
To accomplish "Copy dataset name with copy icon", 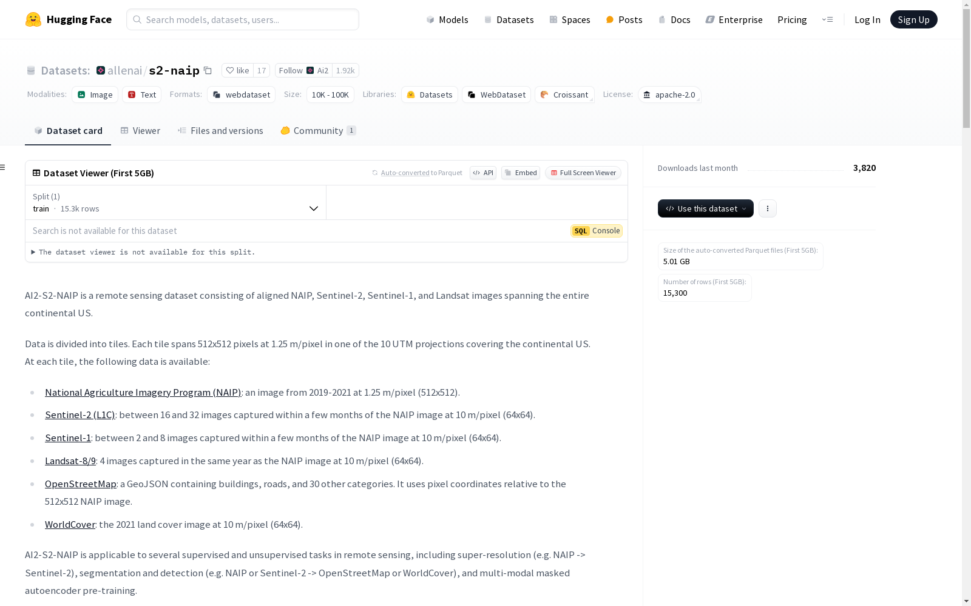I will coord(208,70).
